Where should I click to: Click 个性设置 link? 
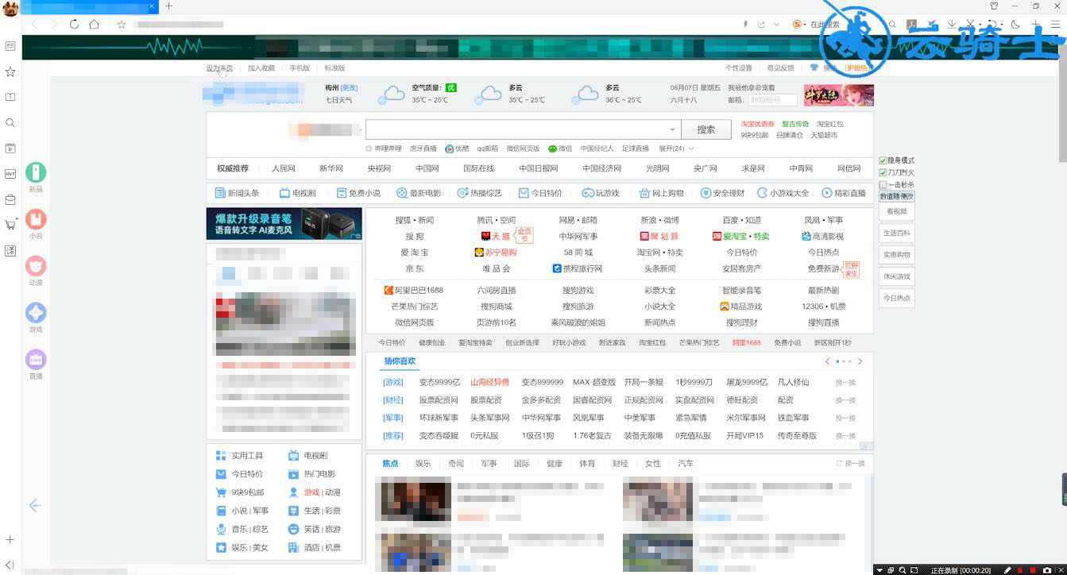point(739,68)
